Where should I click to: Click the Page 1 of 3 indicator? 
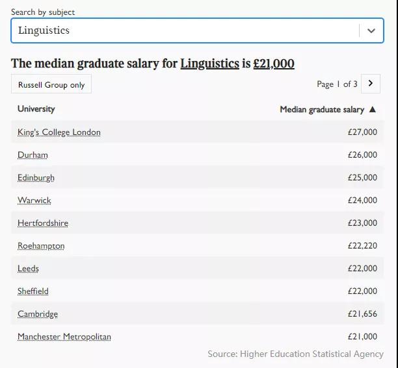(x=337, y=84)
